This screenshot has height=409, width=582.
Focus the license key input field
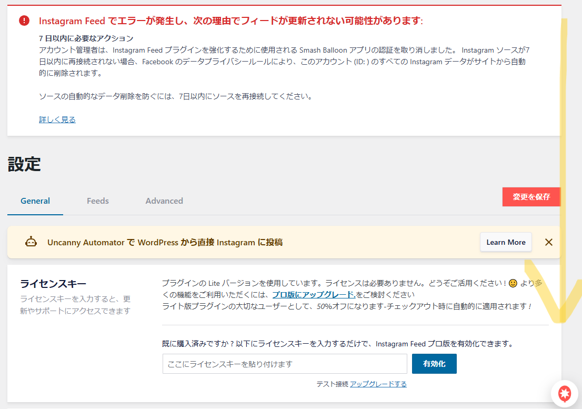point(285,364)
